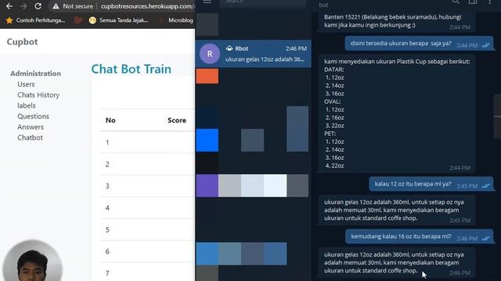Go back with the browser back arrow
The height and width of the screenshot is (281, 501).
coord(9,6)
